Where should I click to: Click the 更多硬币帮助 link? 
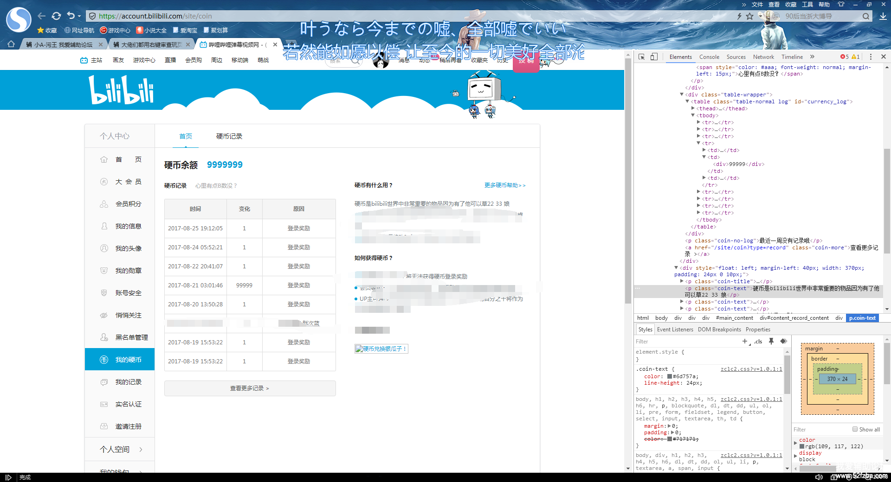pyautogui.click(x=505, y=185)
